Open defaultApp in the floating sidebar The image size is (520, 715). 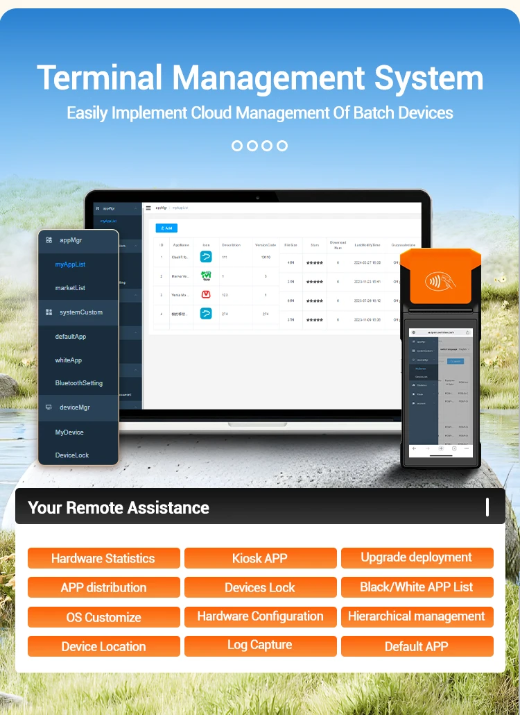pyautogui.click(x=71, y=337)
